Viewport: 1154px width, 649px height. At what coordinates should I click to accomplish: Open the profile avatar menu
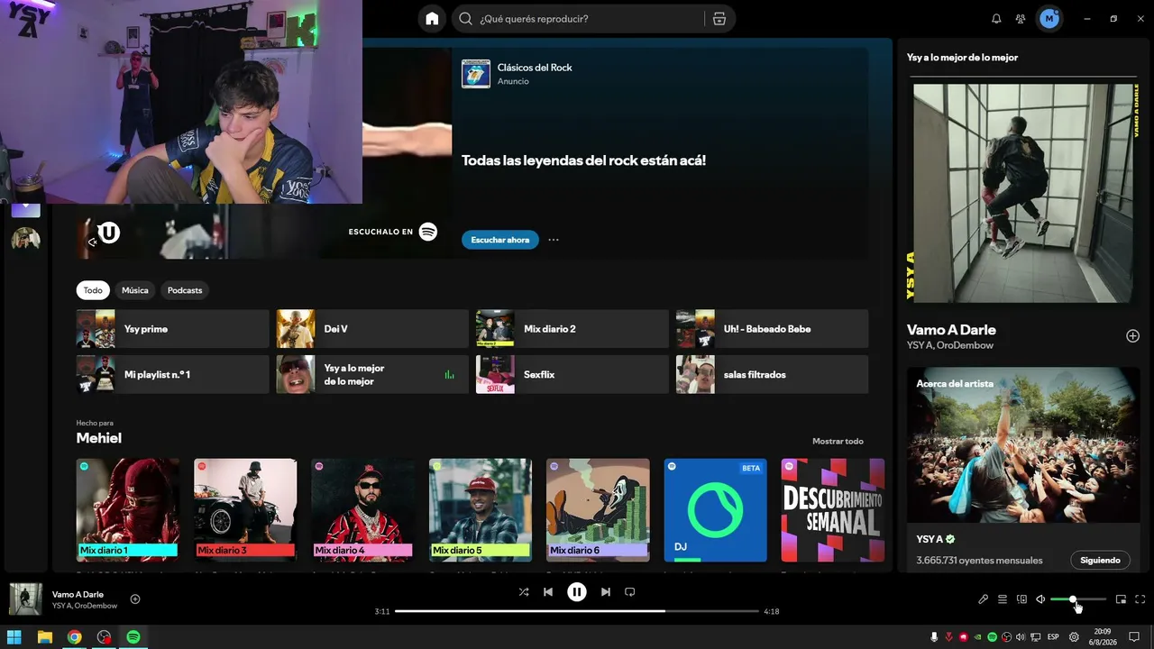[1049, 19]
